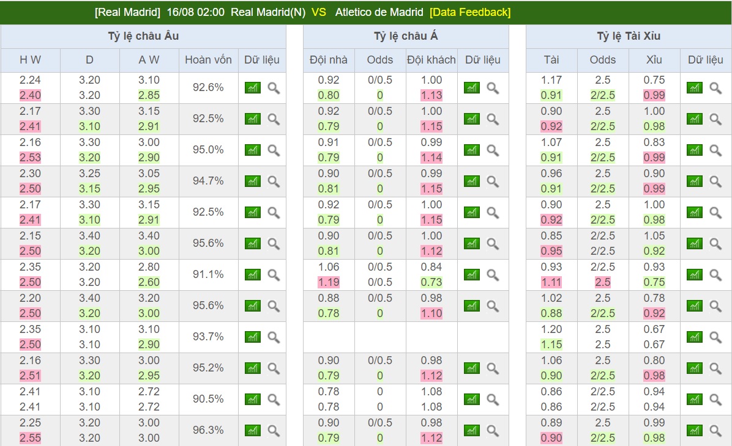Open Asian odds chart icon for Đội nhà 0.88 row

[x=472, y=305]
